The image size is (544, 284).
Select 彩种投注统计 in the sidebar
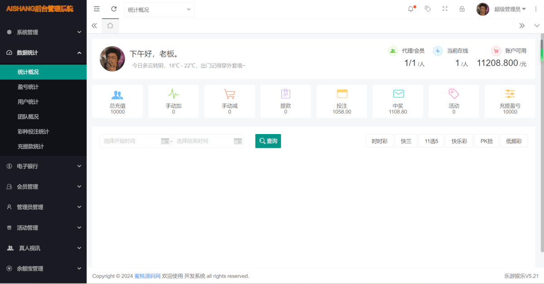(33, 132)
